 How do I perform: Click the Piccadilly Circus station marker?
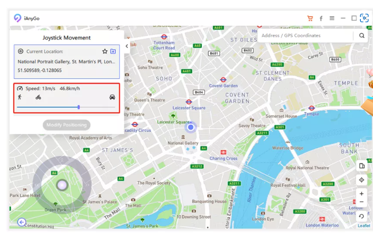coord(135,124)
